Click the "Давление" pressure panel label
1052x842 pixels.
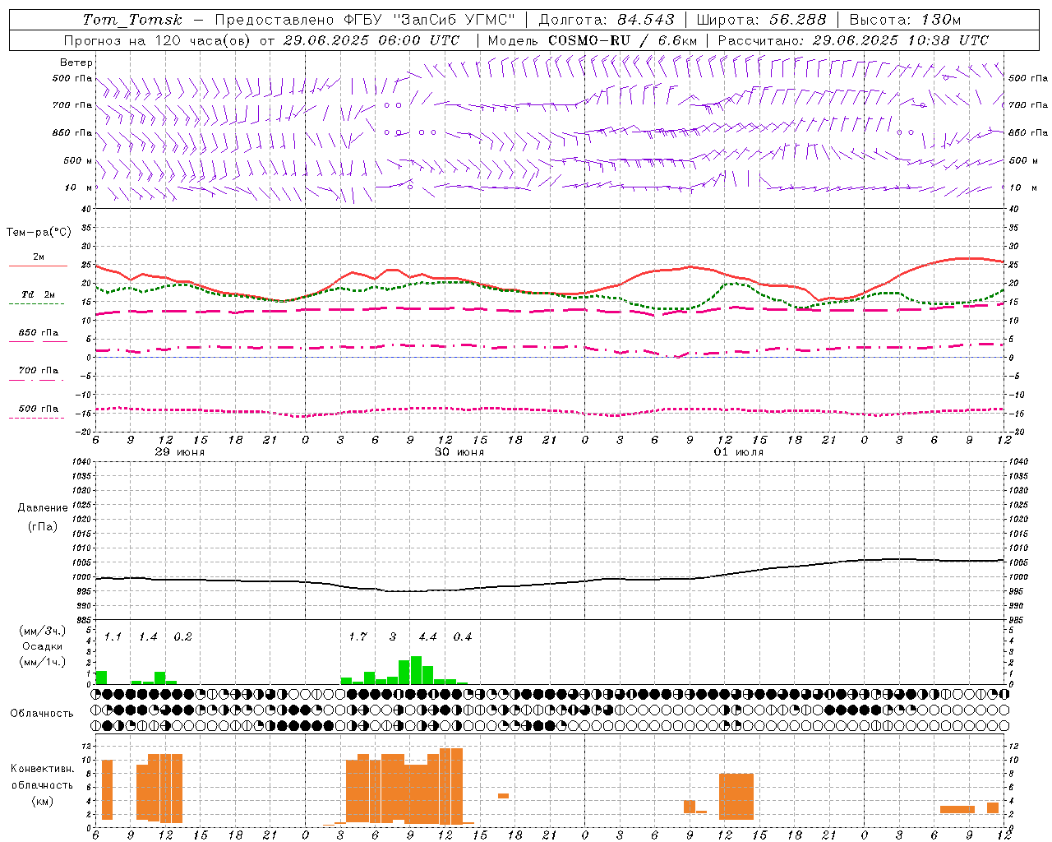coord(43,508)
